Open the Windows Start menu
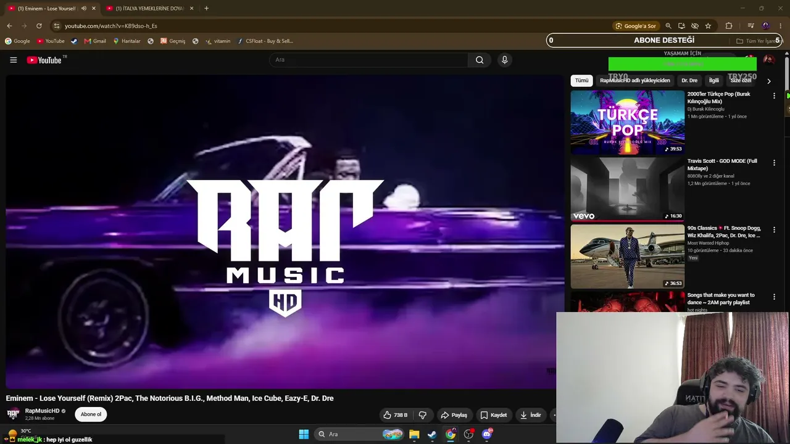The image size is (790, 444). point(304,434)
